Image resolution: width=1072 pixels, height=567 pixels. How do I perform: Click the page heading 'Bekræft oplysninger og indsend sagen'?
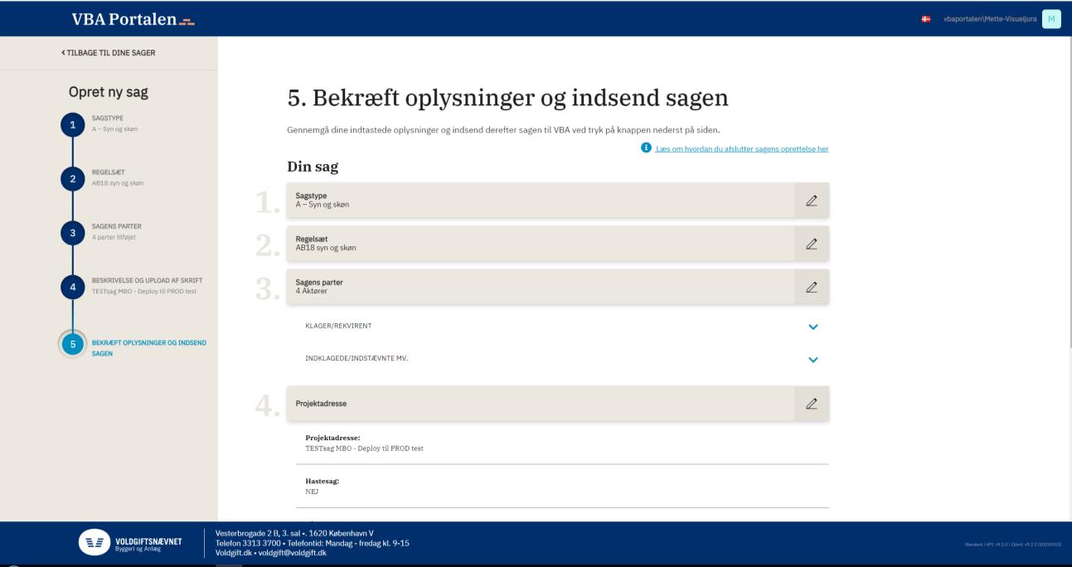[507, 98]
